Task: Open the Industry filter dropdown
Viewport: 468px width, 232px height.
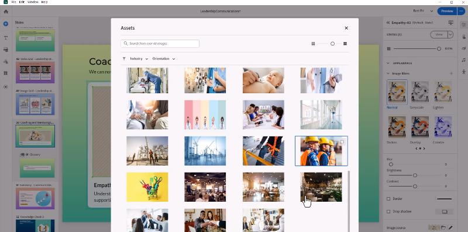Action: (x=139, y=59)
